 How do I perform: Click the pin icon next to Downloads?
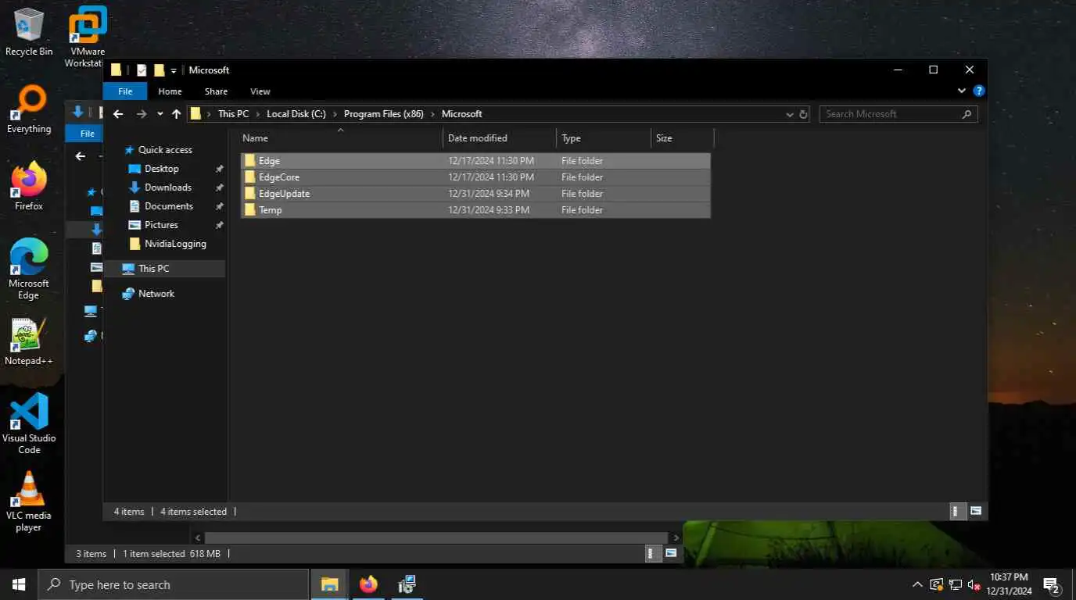[x=220, y=187]
